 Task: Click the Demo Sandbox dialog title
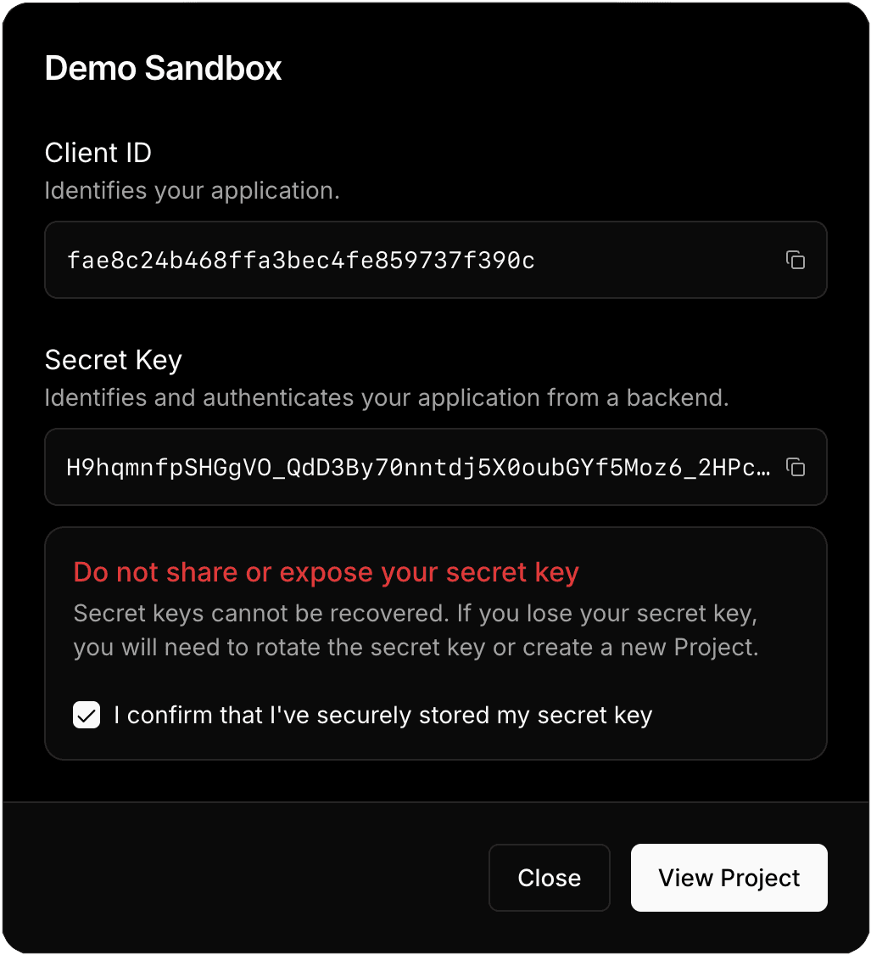pos(163,68)
